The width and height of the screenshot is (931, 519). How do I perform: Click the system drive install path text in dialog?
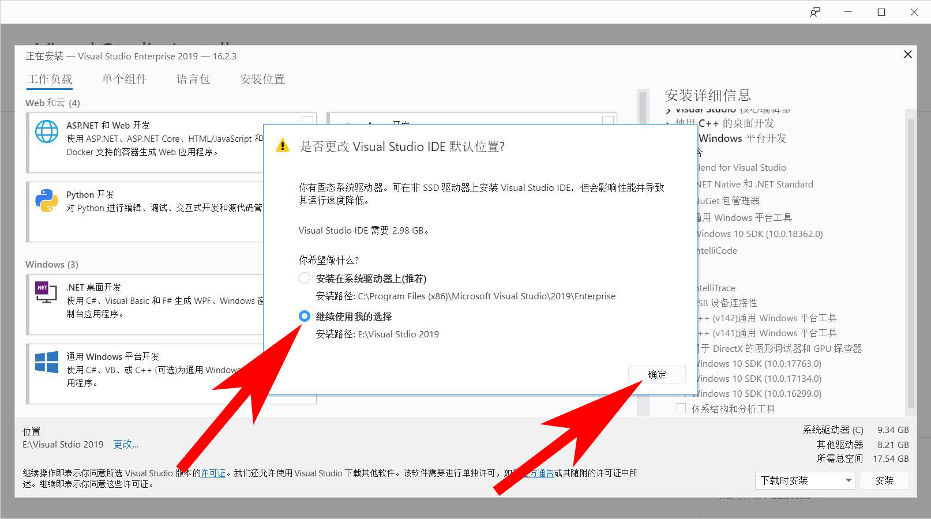click(x=465, y=296)
